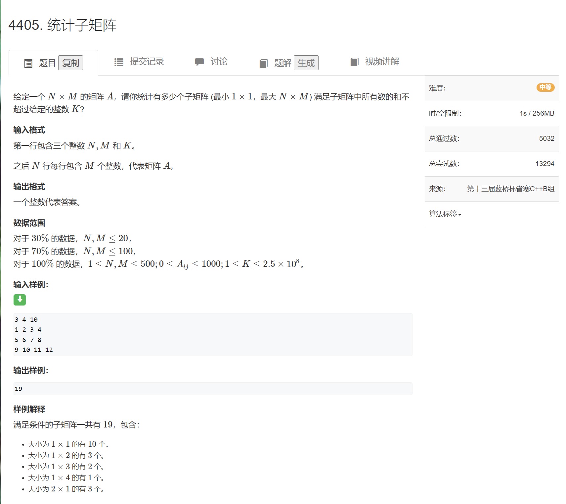Click the input row 9 10 11 12
Viewport: 566px width, 504px height.
(34, 350)
